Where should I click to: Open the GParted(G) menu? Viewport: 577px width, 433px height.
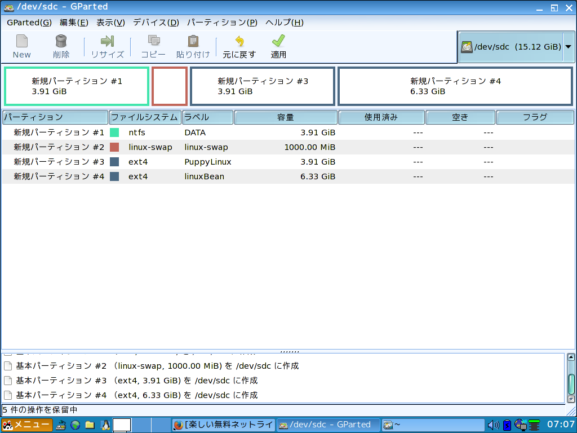point(29,23)
